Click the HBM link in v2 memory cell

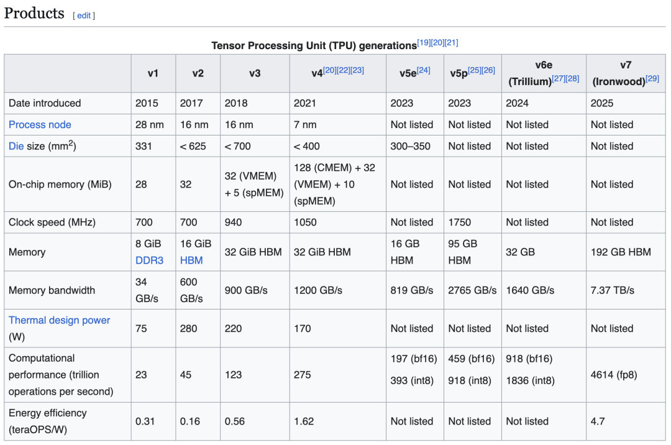[191, 260]
